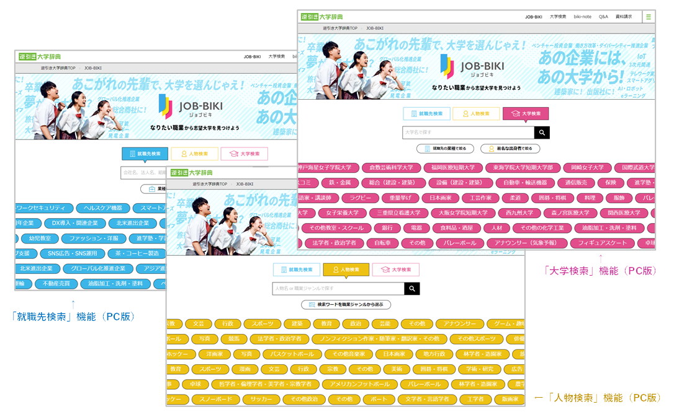The image size is (674, 420).
Task: Open JOB-BIKI nav item in blue window header
Action: pos(252,56)
